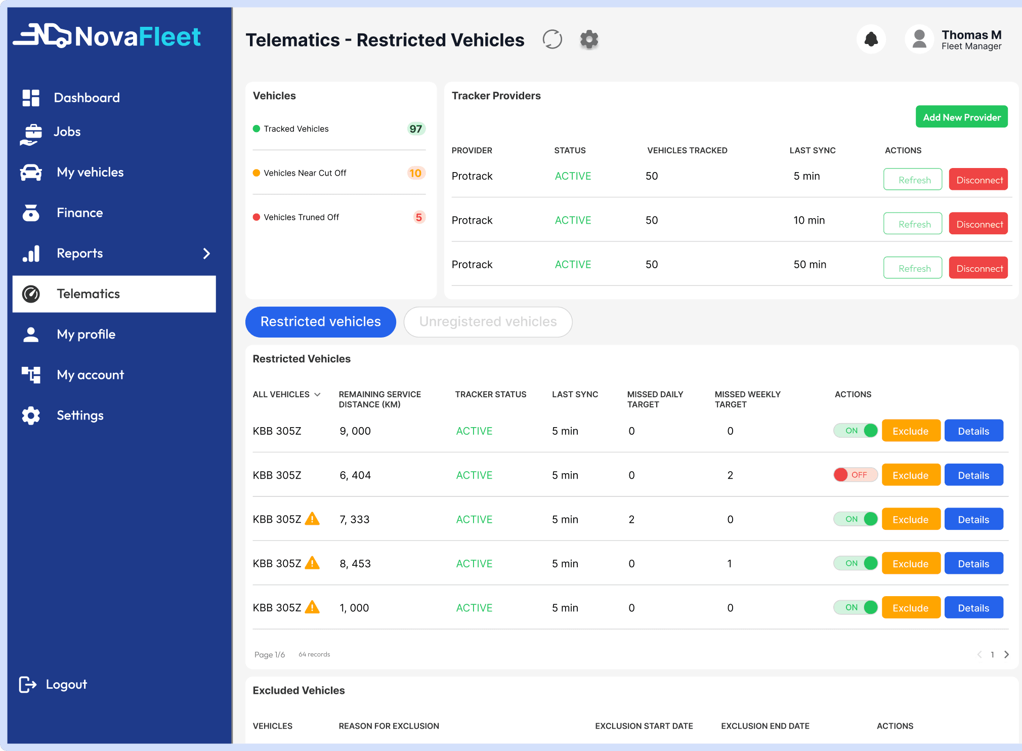Toggle ON switch for the 7, 333 row
This screenshot has width=1022, height=751.
[x=856, y=519]
